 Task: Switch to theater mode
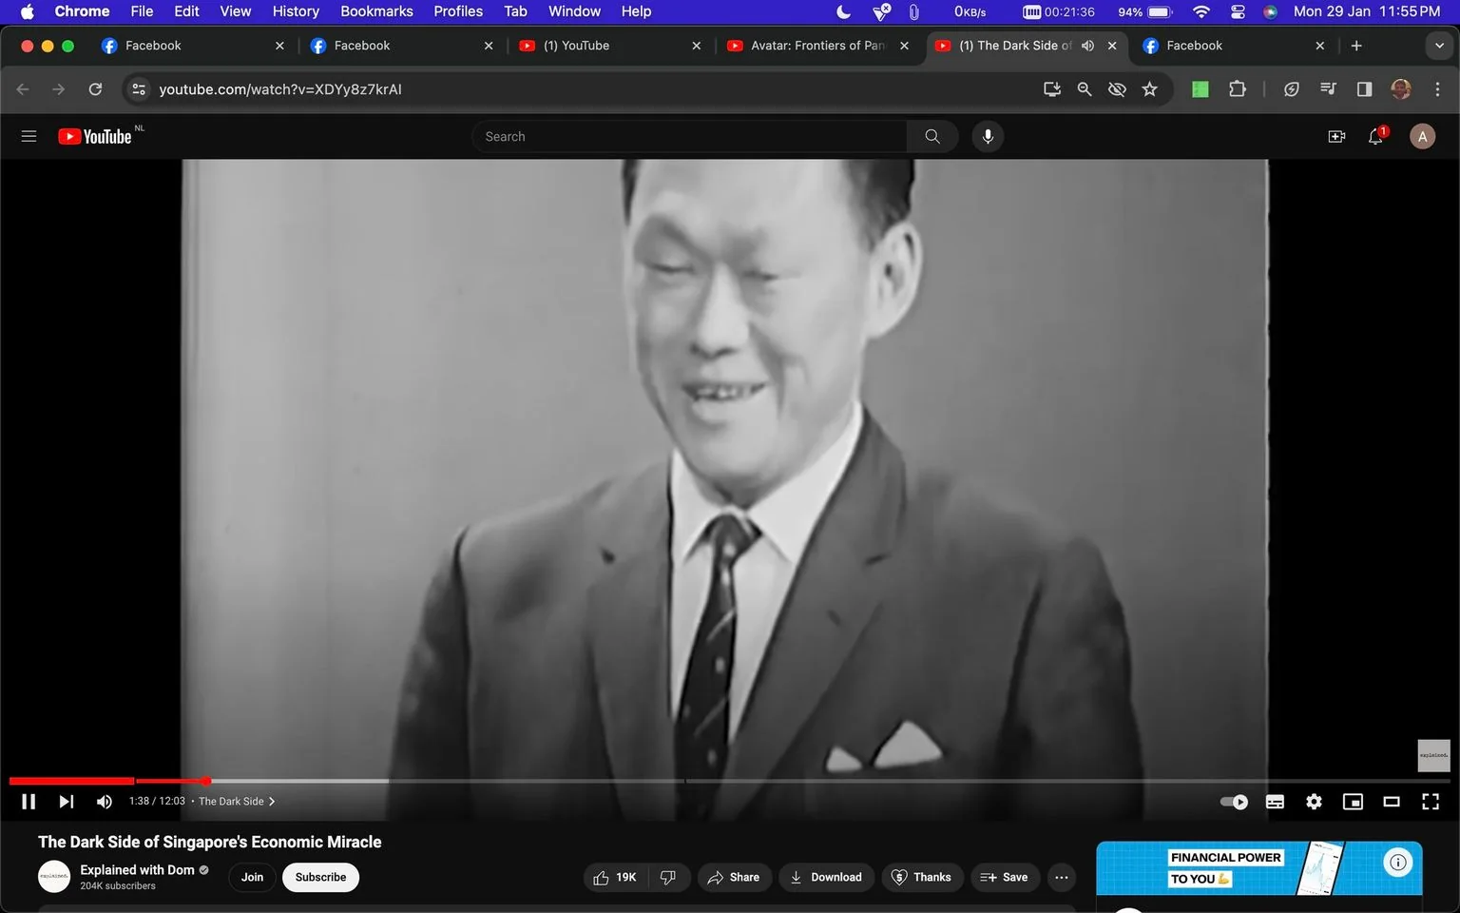coord(1392,802)
